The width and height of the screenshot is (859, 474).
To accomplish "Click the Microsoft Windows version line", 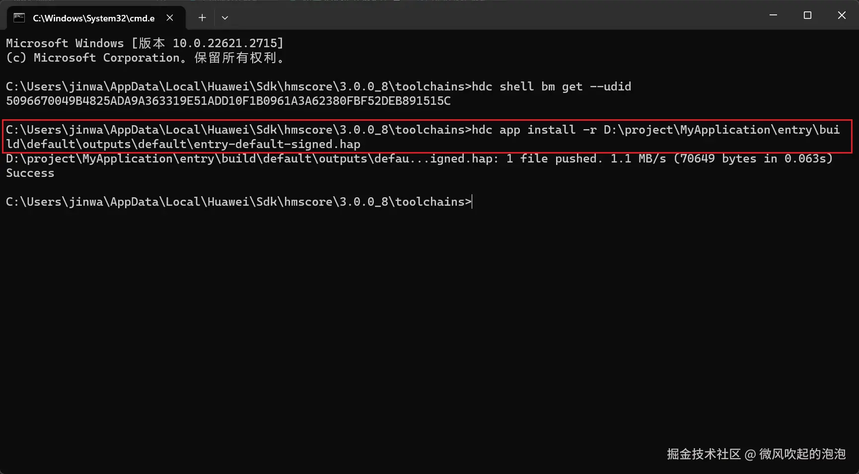I will pos(144,43).
